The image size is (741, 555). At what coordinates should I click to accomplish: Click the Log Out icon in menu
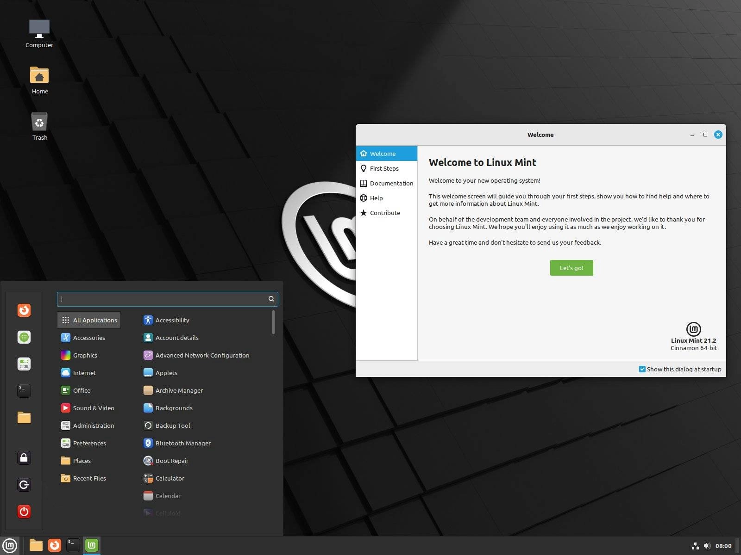[x=24, y=485]
